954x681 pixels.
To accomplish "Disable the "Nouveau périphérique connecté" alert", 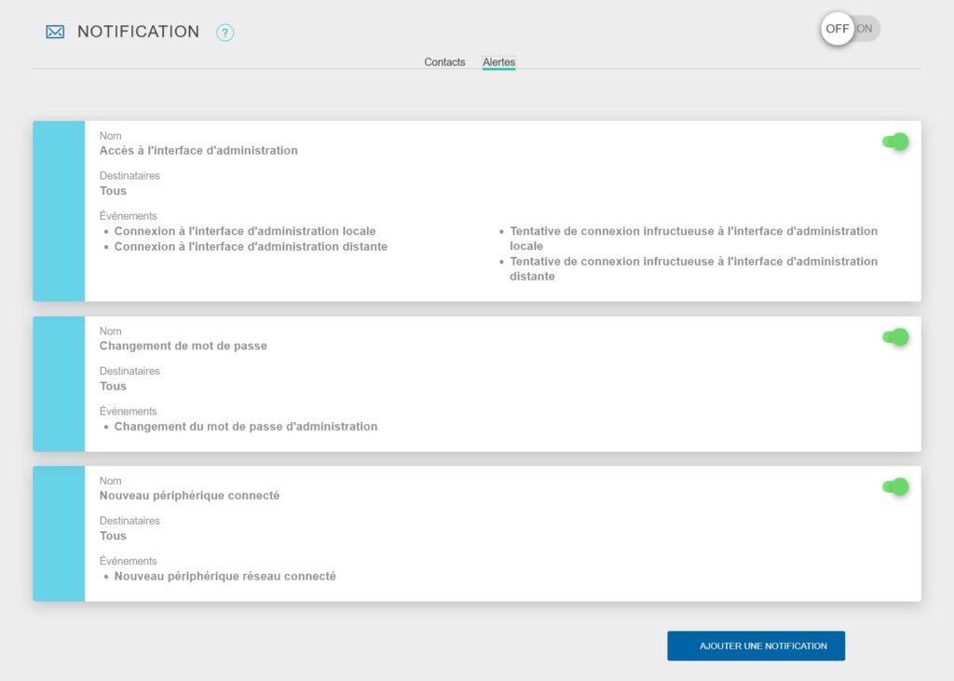I will tap(894, 485).
